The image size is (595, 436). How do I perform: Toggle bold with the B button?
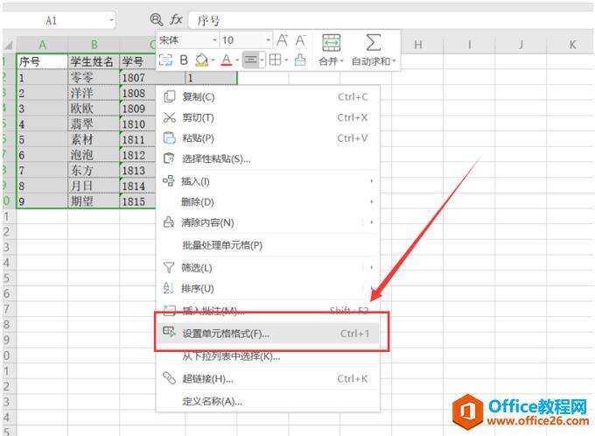(x=184, y=60)
